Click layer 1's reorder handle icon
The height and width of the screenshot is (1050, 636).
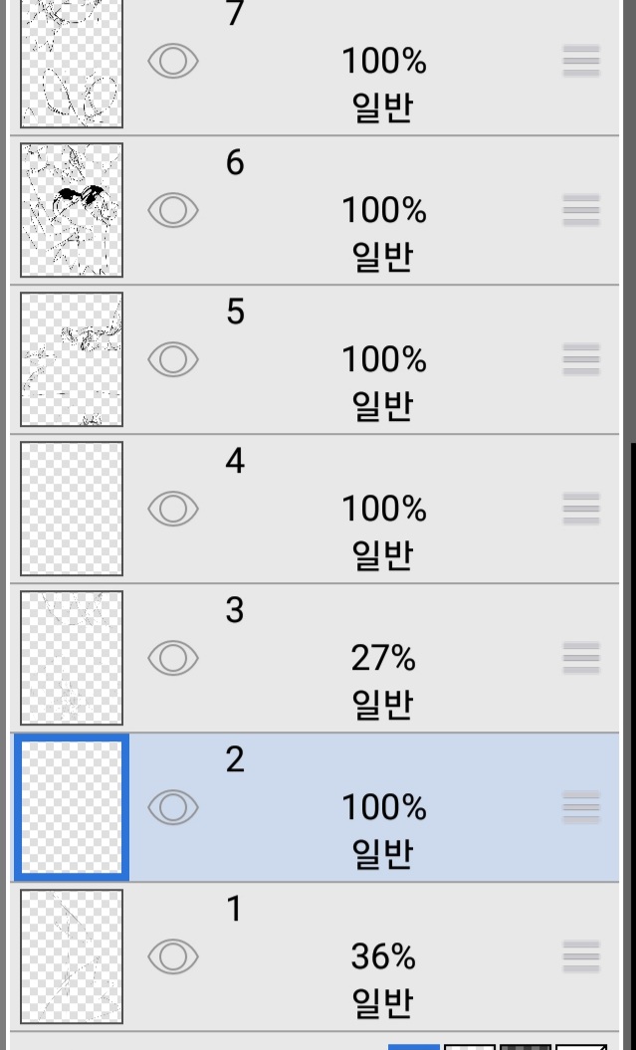[x=581, y=956]
